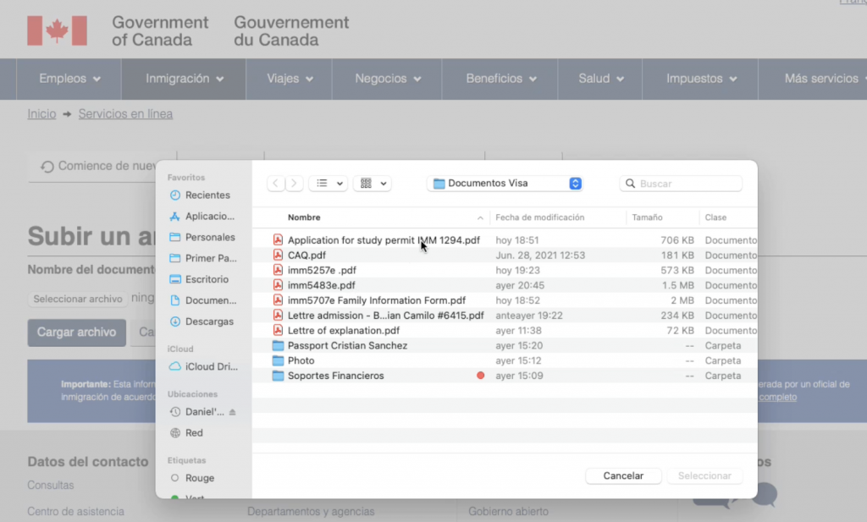
Task: Open the Soportes Financieros folder
Action: [335, 376]
